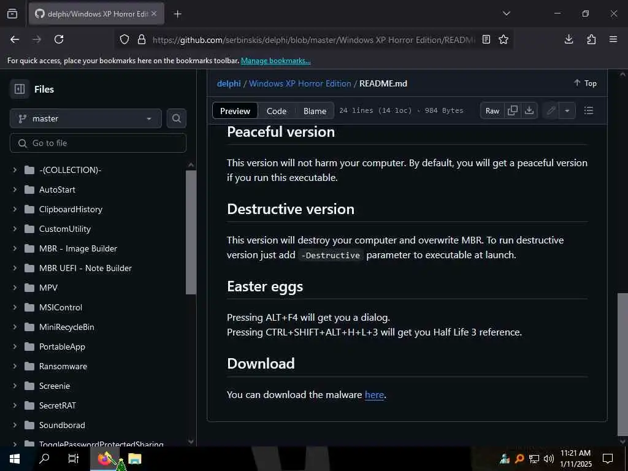The image size is (628, 471).
Task: Copy raw file contents icon
Action: click(x=513, y=110)
